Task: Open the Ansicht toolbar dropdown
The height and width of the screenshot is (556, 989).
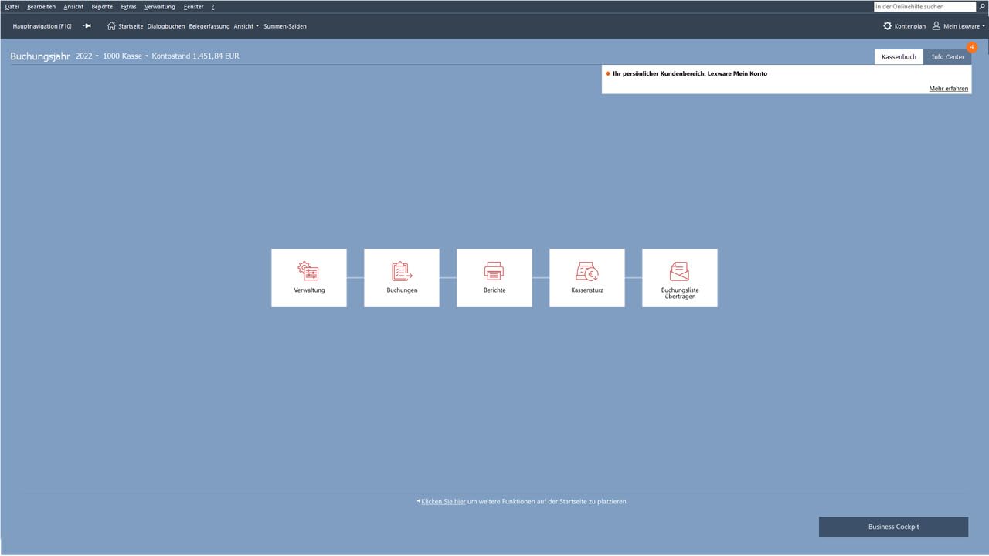Action: coord(246,26)
